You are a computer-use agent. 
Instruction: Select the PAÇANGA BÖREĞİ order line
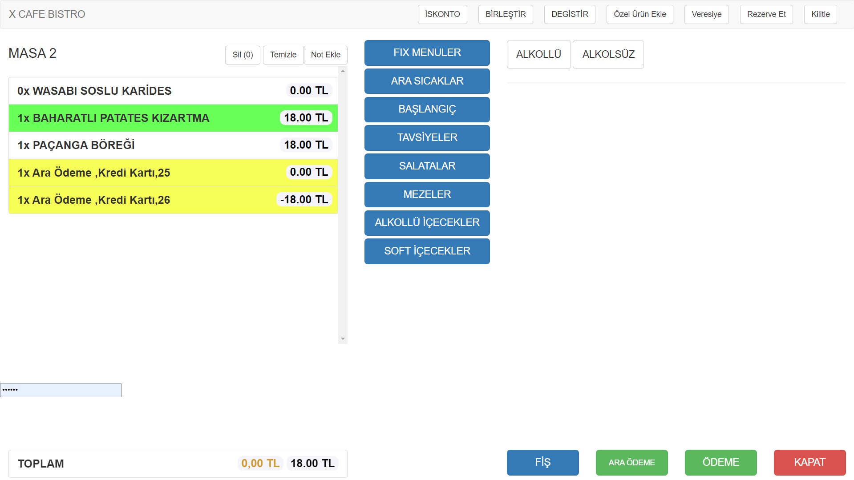(173, 145)
